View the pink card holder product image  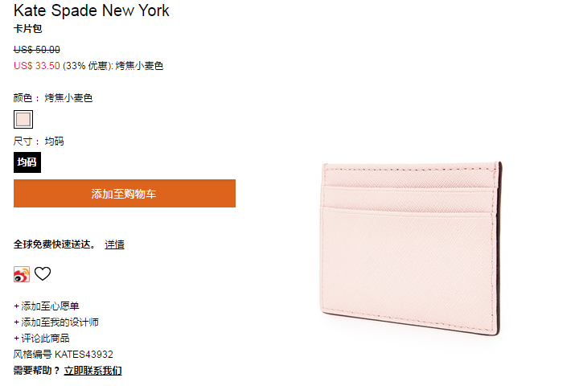tap(411, 248)
